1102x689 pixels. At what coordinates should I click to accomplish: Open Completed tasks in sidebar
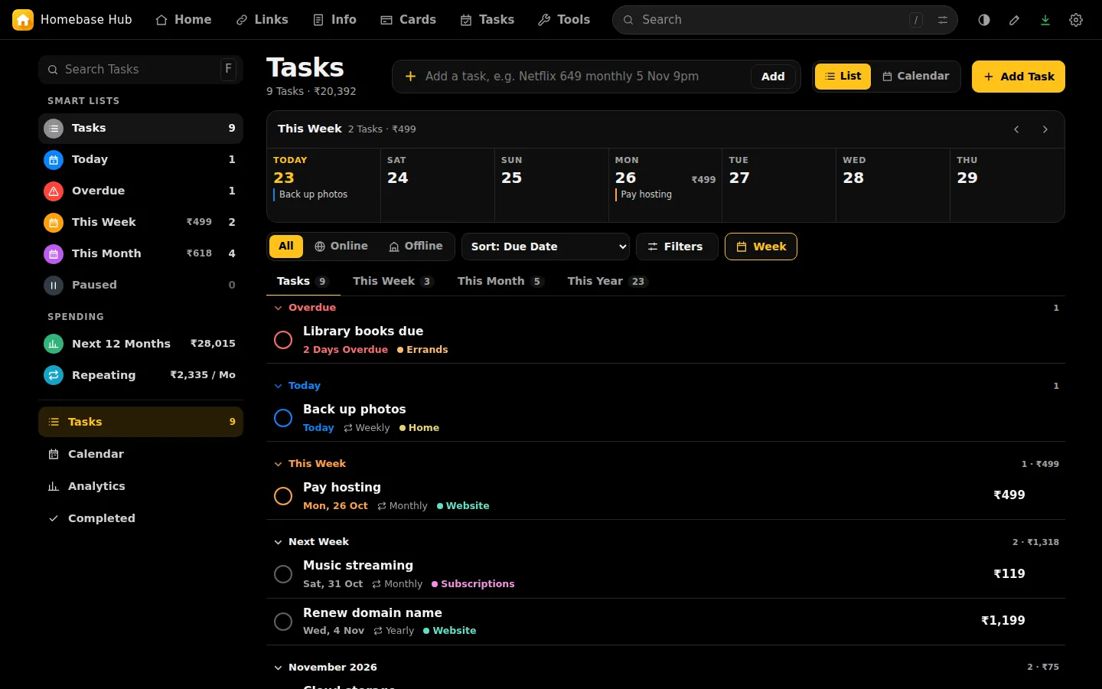141,518
